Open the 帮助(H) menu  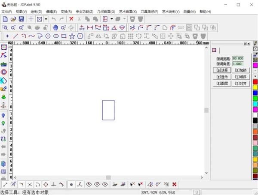205,12
